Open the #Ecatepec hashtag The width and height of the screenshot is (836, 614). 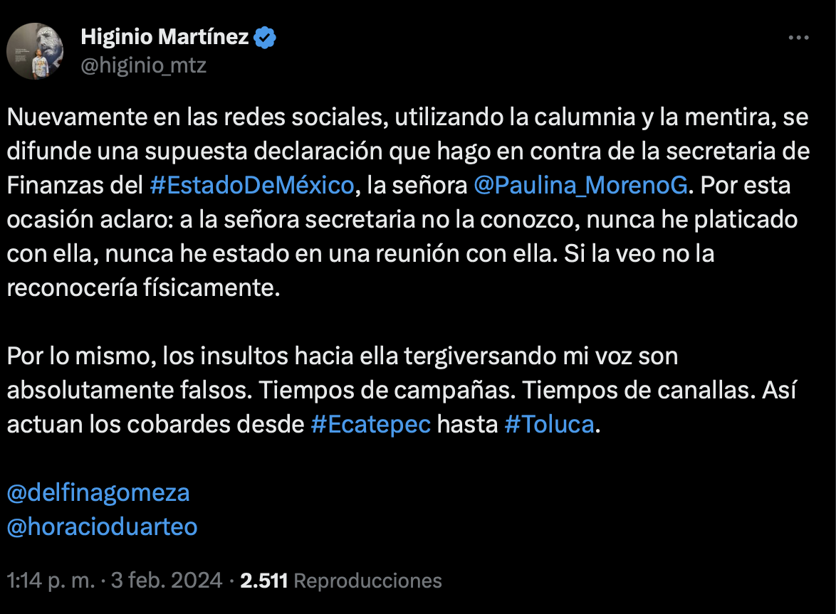pos(371,424)
